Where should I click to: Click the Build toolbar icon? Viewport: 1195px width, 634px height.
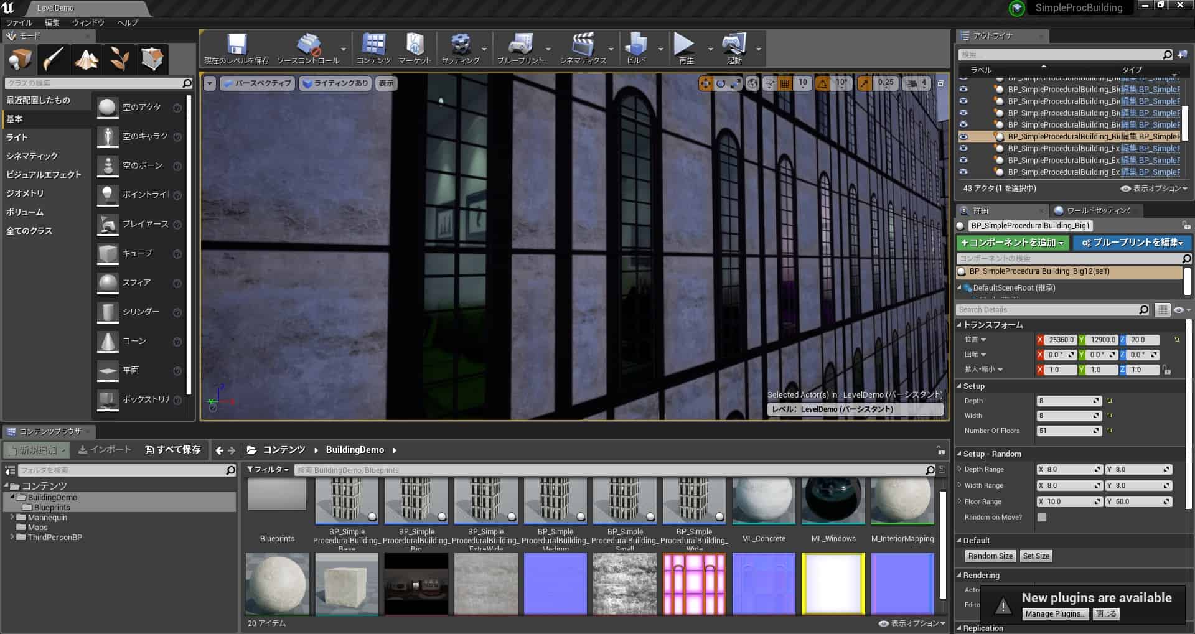(x=636, y=49)
